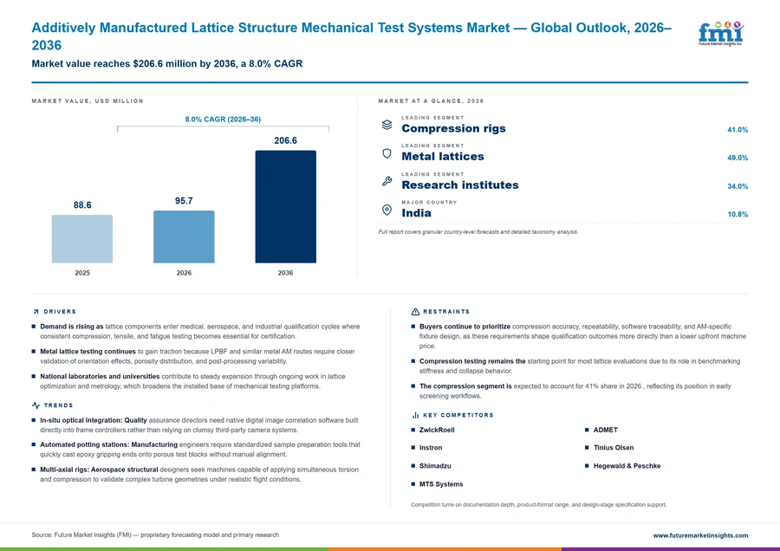Click the Trends section heading
This screenshot has width=780, height=551.
(59, 405)
